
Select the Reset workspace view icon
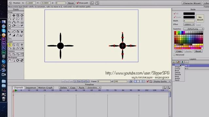(x=22, y=60)
